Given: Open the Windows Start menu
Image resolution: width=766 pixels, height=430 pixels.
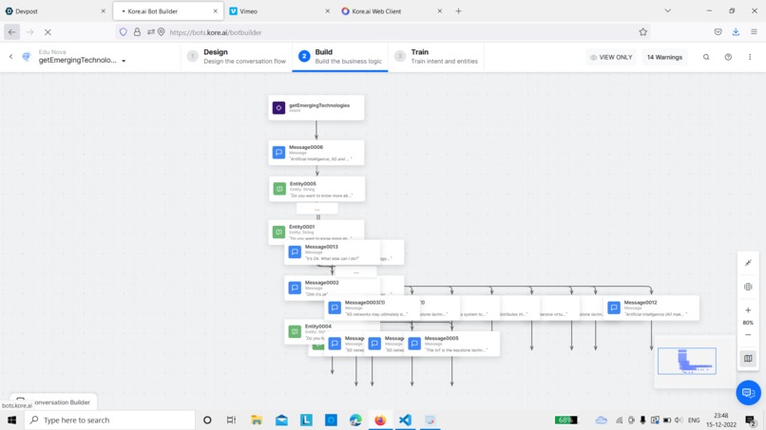Looking at the screenshot, I should pos(11,420).
